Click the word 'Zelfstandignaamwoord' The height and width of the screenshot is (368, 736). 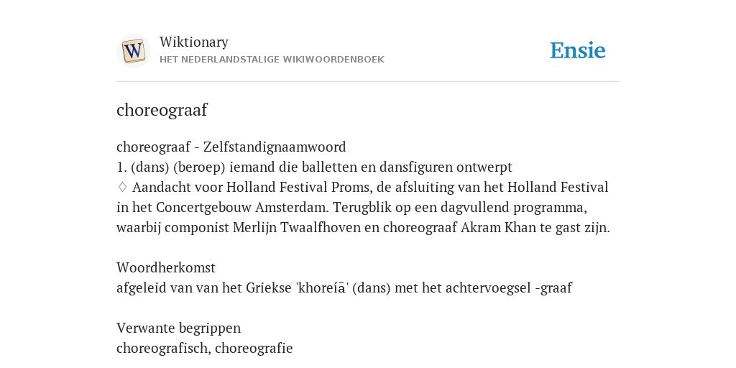click(275, 147)
